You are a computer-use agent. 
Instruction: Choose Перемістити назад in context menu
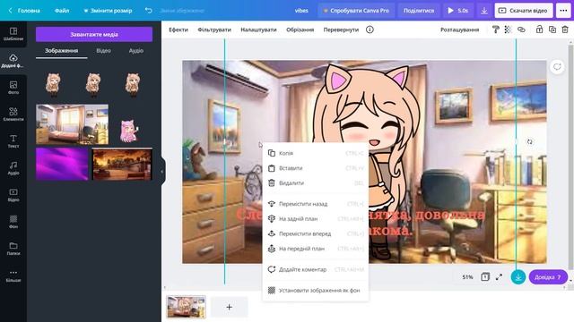pos(315,204)
